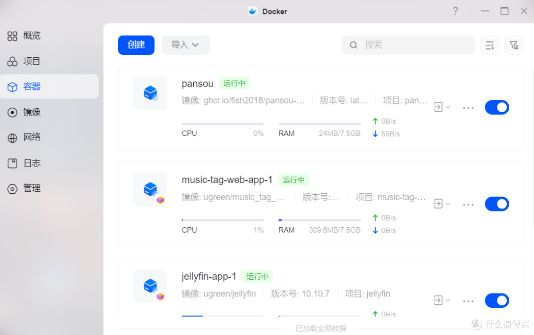534x335 pixels.
Task: Click the pansou CPU usage bar
Action: click(x=222, y=124)
